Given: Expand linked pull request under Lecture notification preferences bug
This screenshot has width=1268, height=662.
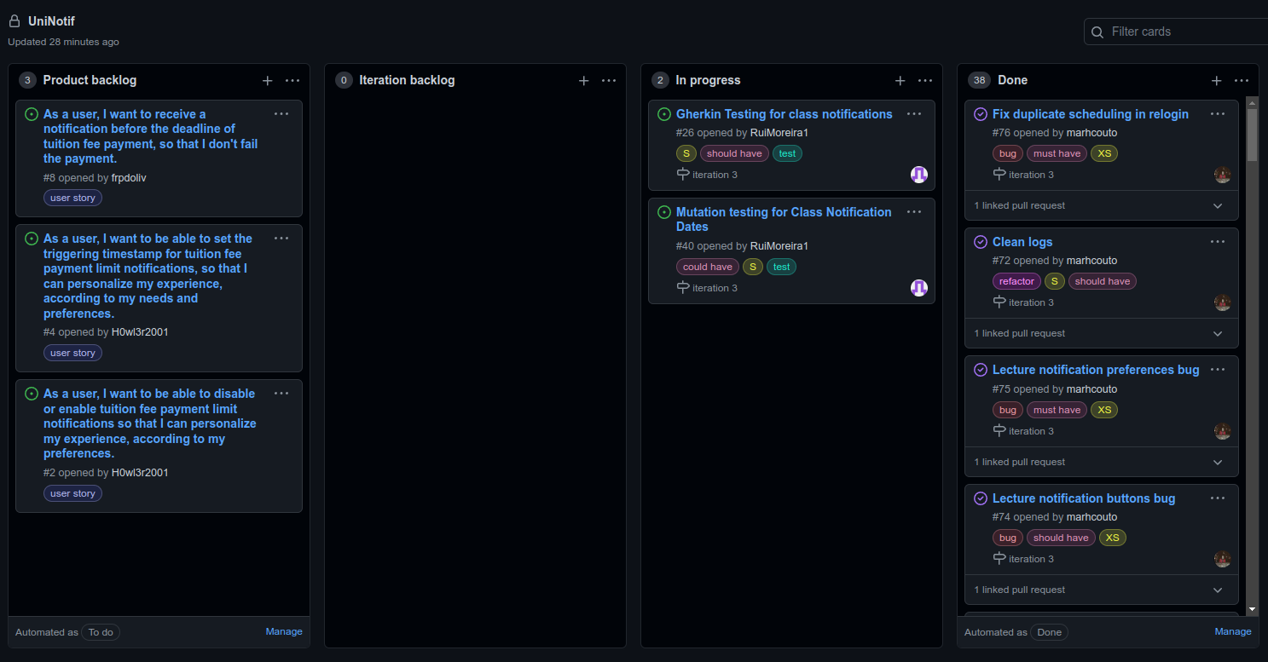Looking at the screenshot, I should 1218,462.
